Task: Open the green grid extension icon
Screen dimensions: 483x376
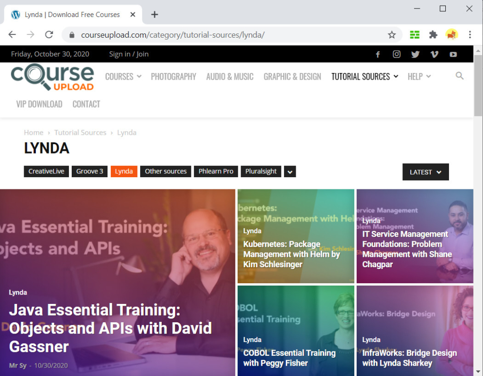Action: (415, 34)
